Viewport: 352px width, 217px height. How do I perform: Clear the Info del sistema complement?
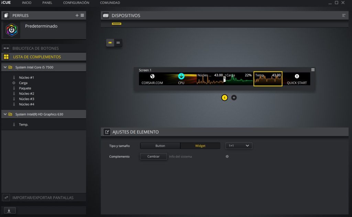point(227,157)
